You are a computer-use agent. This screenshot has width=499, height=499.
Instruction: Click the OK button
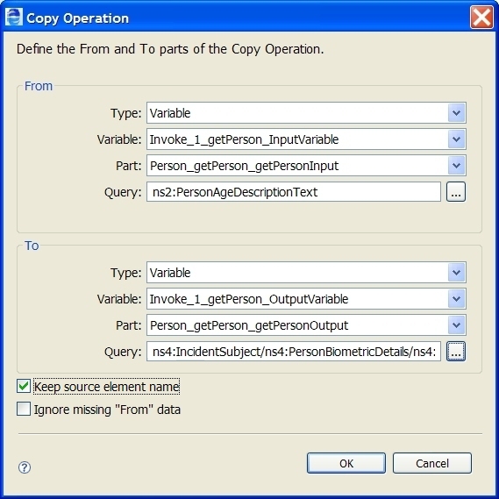346,463
